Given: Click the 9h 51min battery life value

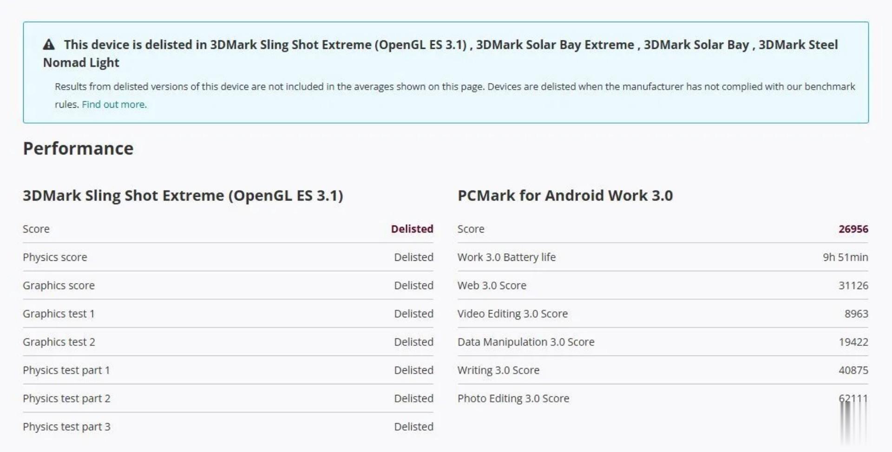Looking at the screenshot, I should coord(845,257).
